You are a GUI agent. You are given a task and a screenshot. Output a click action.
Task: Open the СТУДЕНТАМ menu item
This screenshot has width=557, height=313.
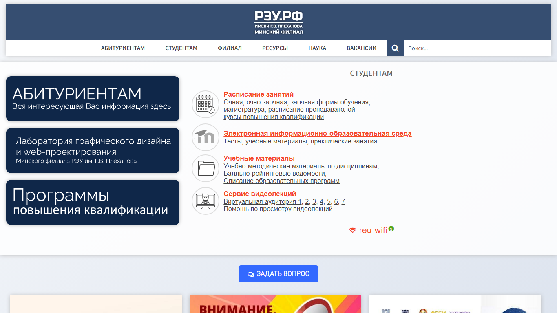(181, 48)
